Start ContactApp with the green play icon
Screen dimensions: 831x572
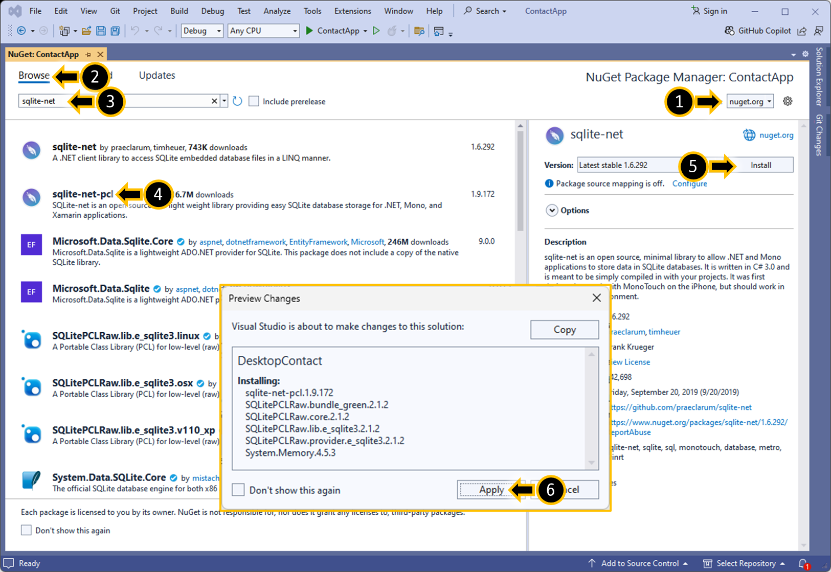point(309,31)
